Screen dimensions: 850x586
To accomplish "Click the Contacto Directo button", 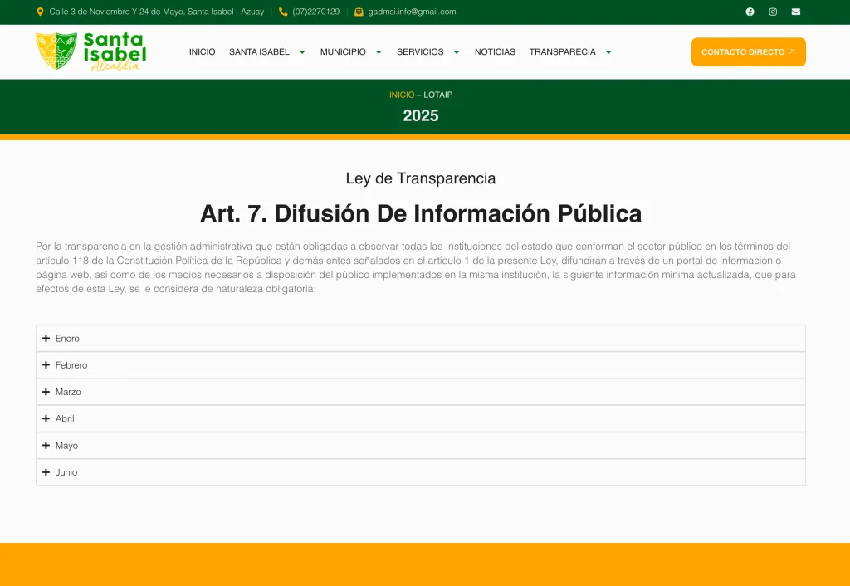I will (748, 51).
